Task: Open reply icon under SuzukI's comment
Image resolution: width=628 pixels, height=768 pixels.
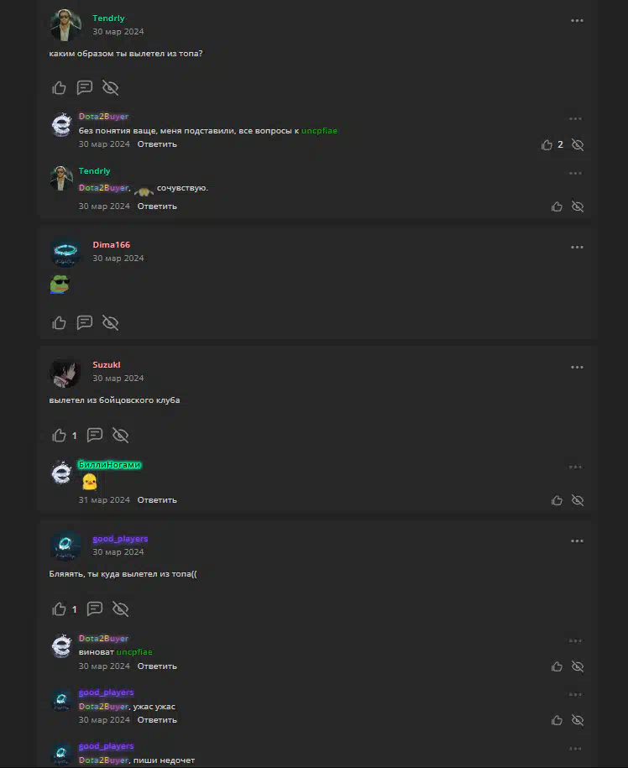Action: [95, 436]
